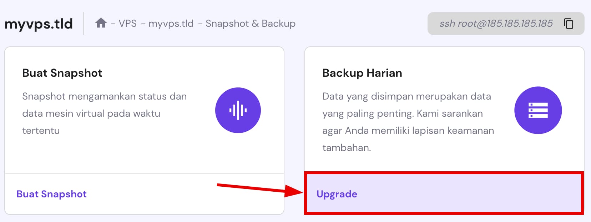This screenshot has height=222, width=591.
Task: Click the purple backup server icon
Action: 538,110
